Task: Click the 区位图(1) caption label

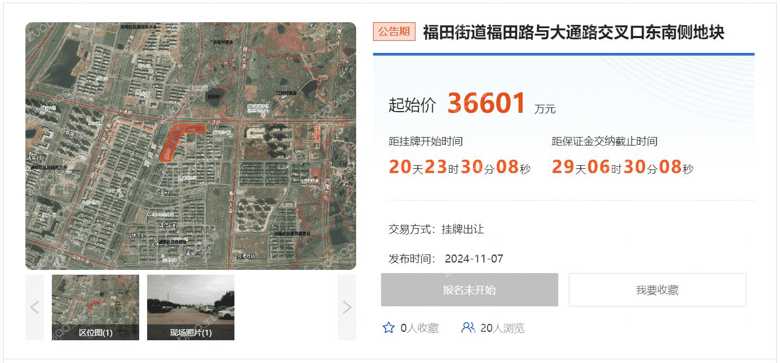Action: click(x=95, y=333)
